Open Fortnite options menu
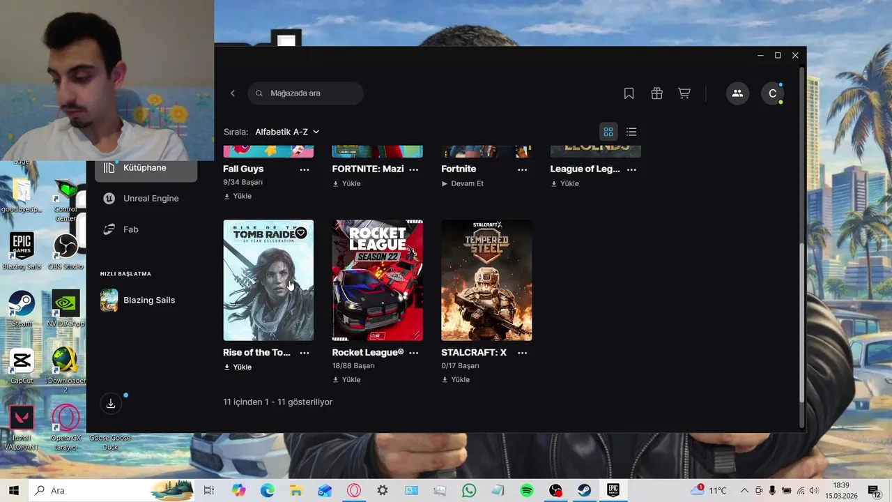This screenshot has height=502, width=892. (523, 169)
